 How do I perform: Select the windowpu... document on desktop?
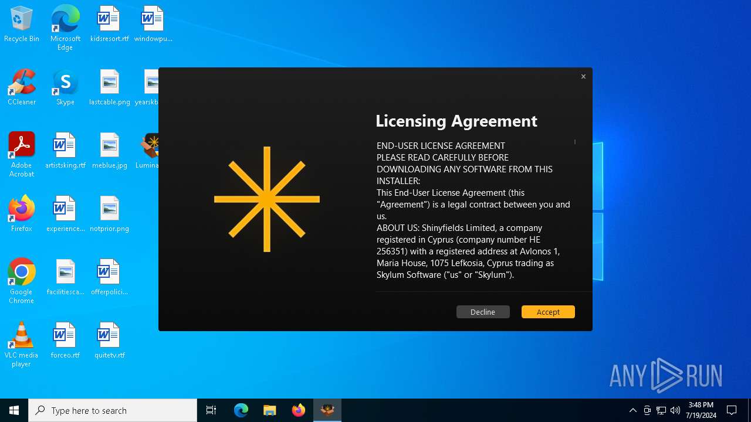pos(153,25)
